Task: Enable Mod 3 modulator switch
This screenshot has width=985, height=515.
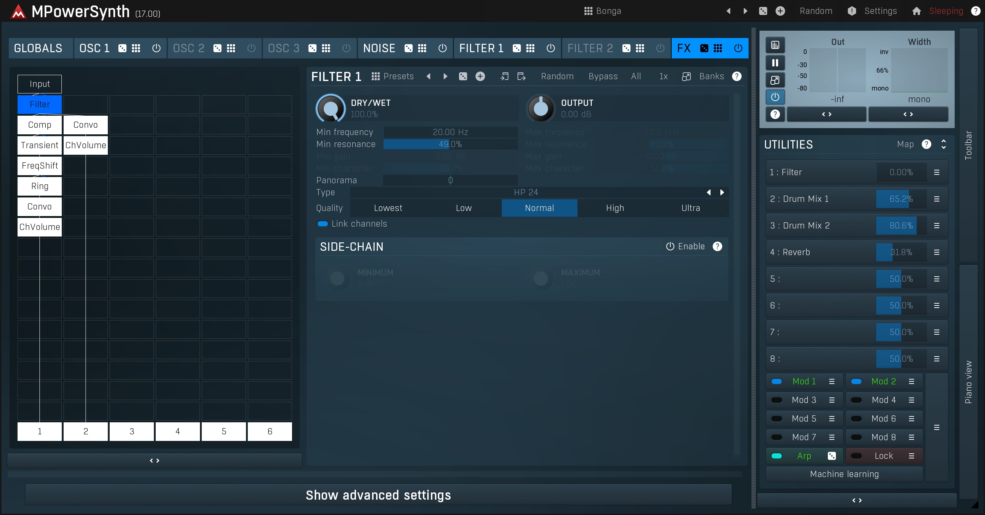Action: (x=777, y=400)
